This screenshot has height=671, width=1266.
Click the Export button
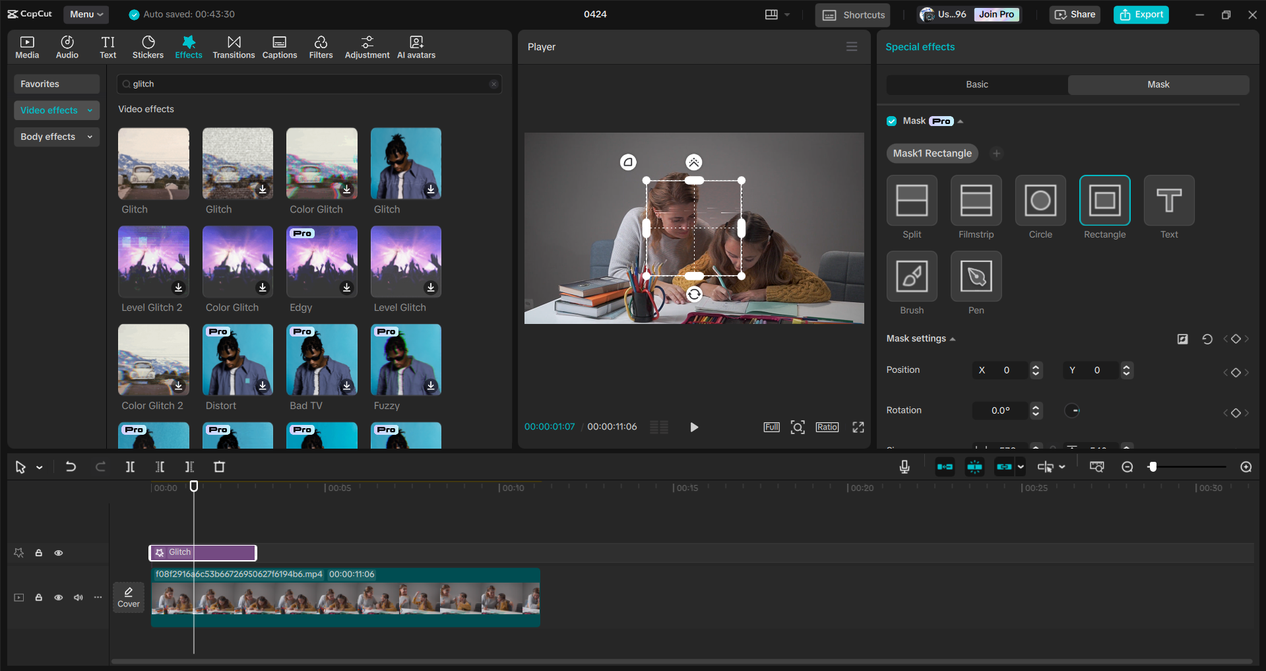pyautogui.click(x=1141, y=14)
